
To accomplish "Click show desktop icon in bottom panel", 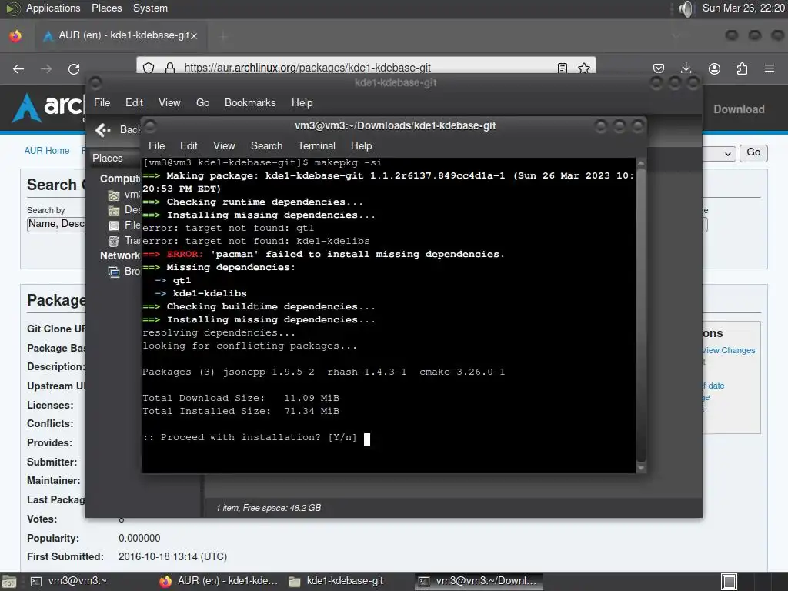I will pyautogui.click(x=8, y=582).
